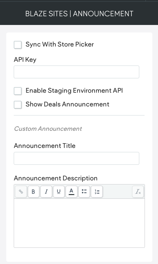Insert a bulleted list in the description
Viewport: 158px width, 264px height.
click(84, 192)
